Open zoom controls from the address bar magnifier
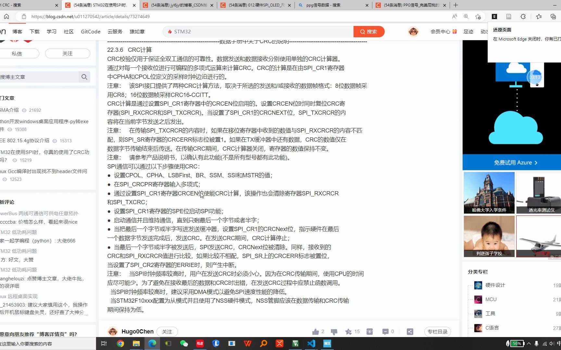Image resolution: width=561 pixels, height=350 pixels. [466, 16]
